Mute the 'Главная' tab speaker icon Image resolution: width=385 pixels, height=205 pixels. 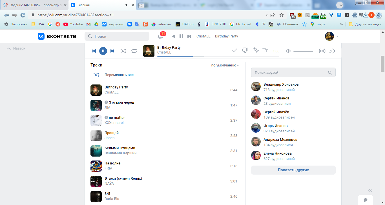pos(127,5)
